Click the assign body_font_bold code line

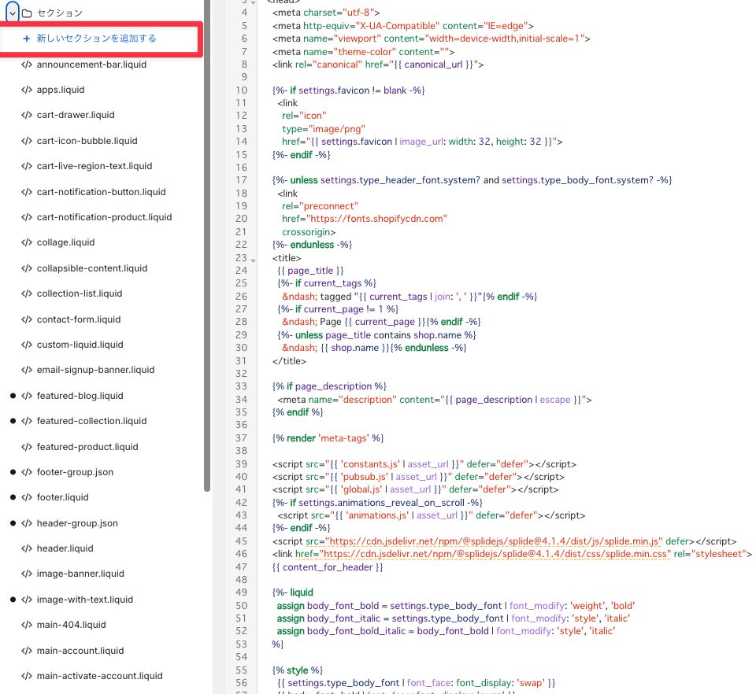coord(456,605)
